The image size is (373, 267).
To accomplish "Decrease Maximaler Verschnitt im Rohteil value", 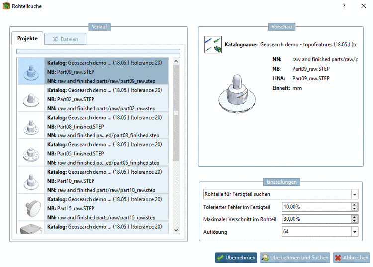I will point(355,221).
